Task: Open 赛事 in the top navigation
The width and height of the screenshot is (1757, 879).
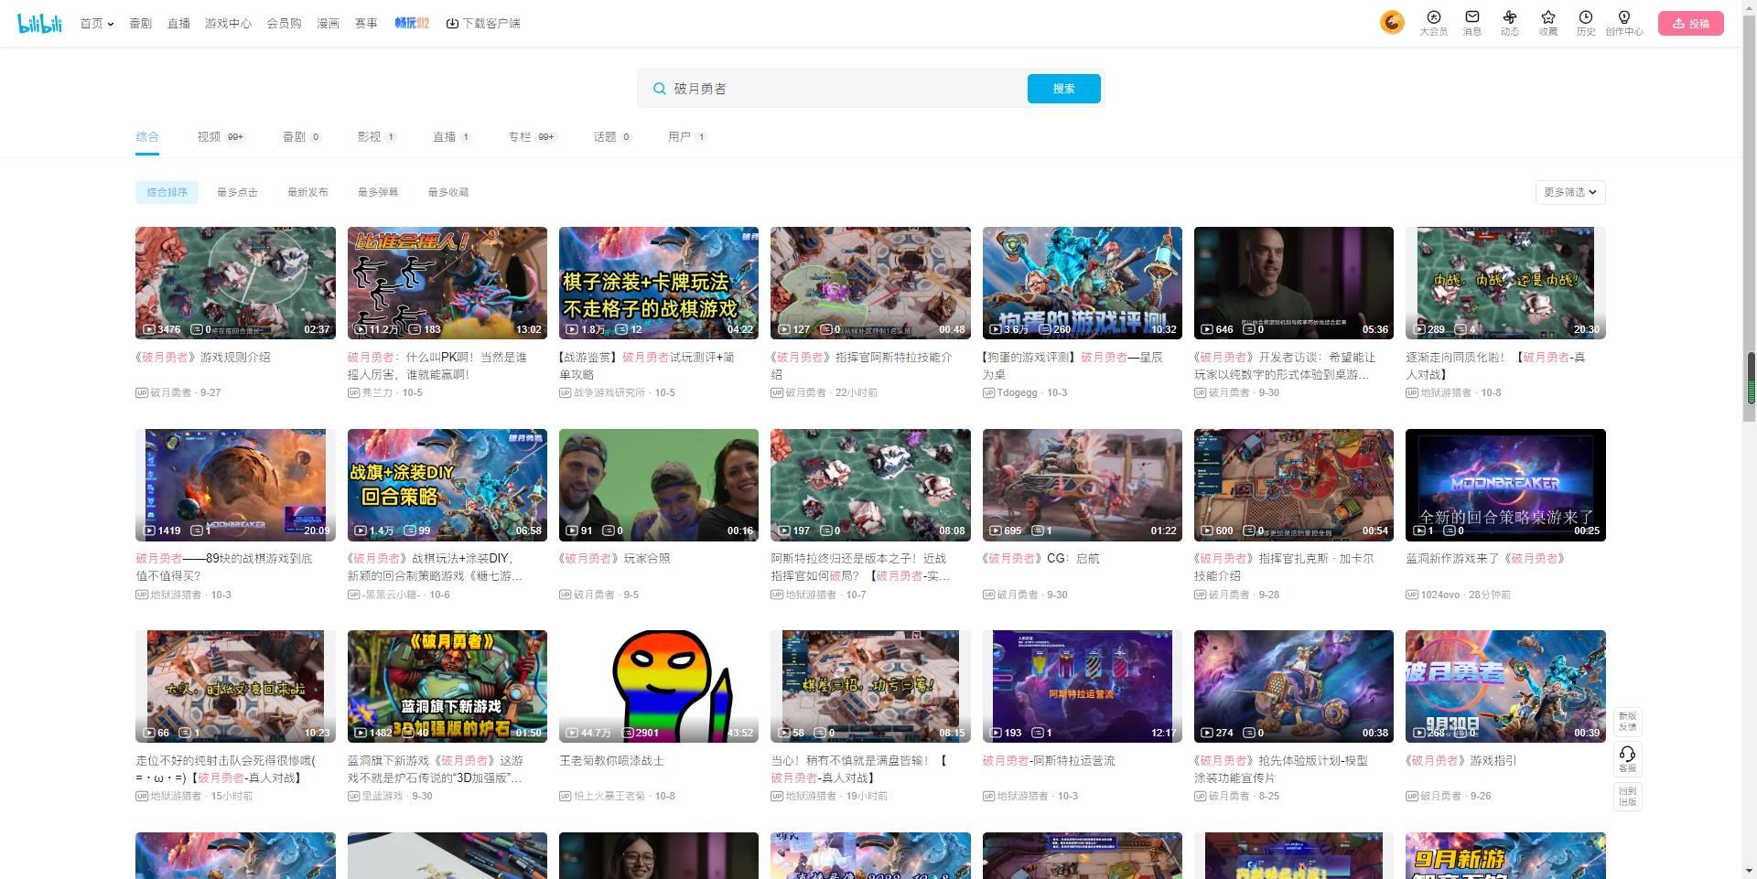Action: point(366,23)
